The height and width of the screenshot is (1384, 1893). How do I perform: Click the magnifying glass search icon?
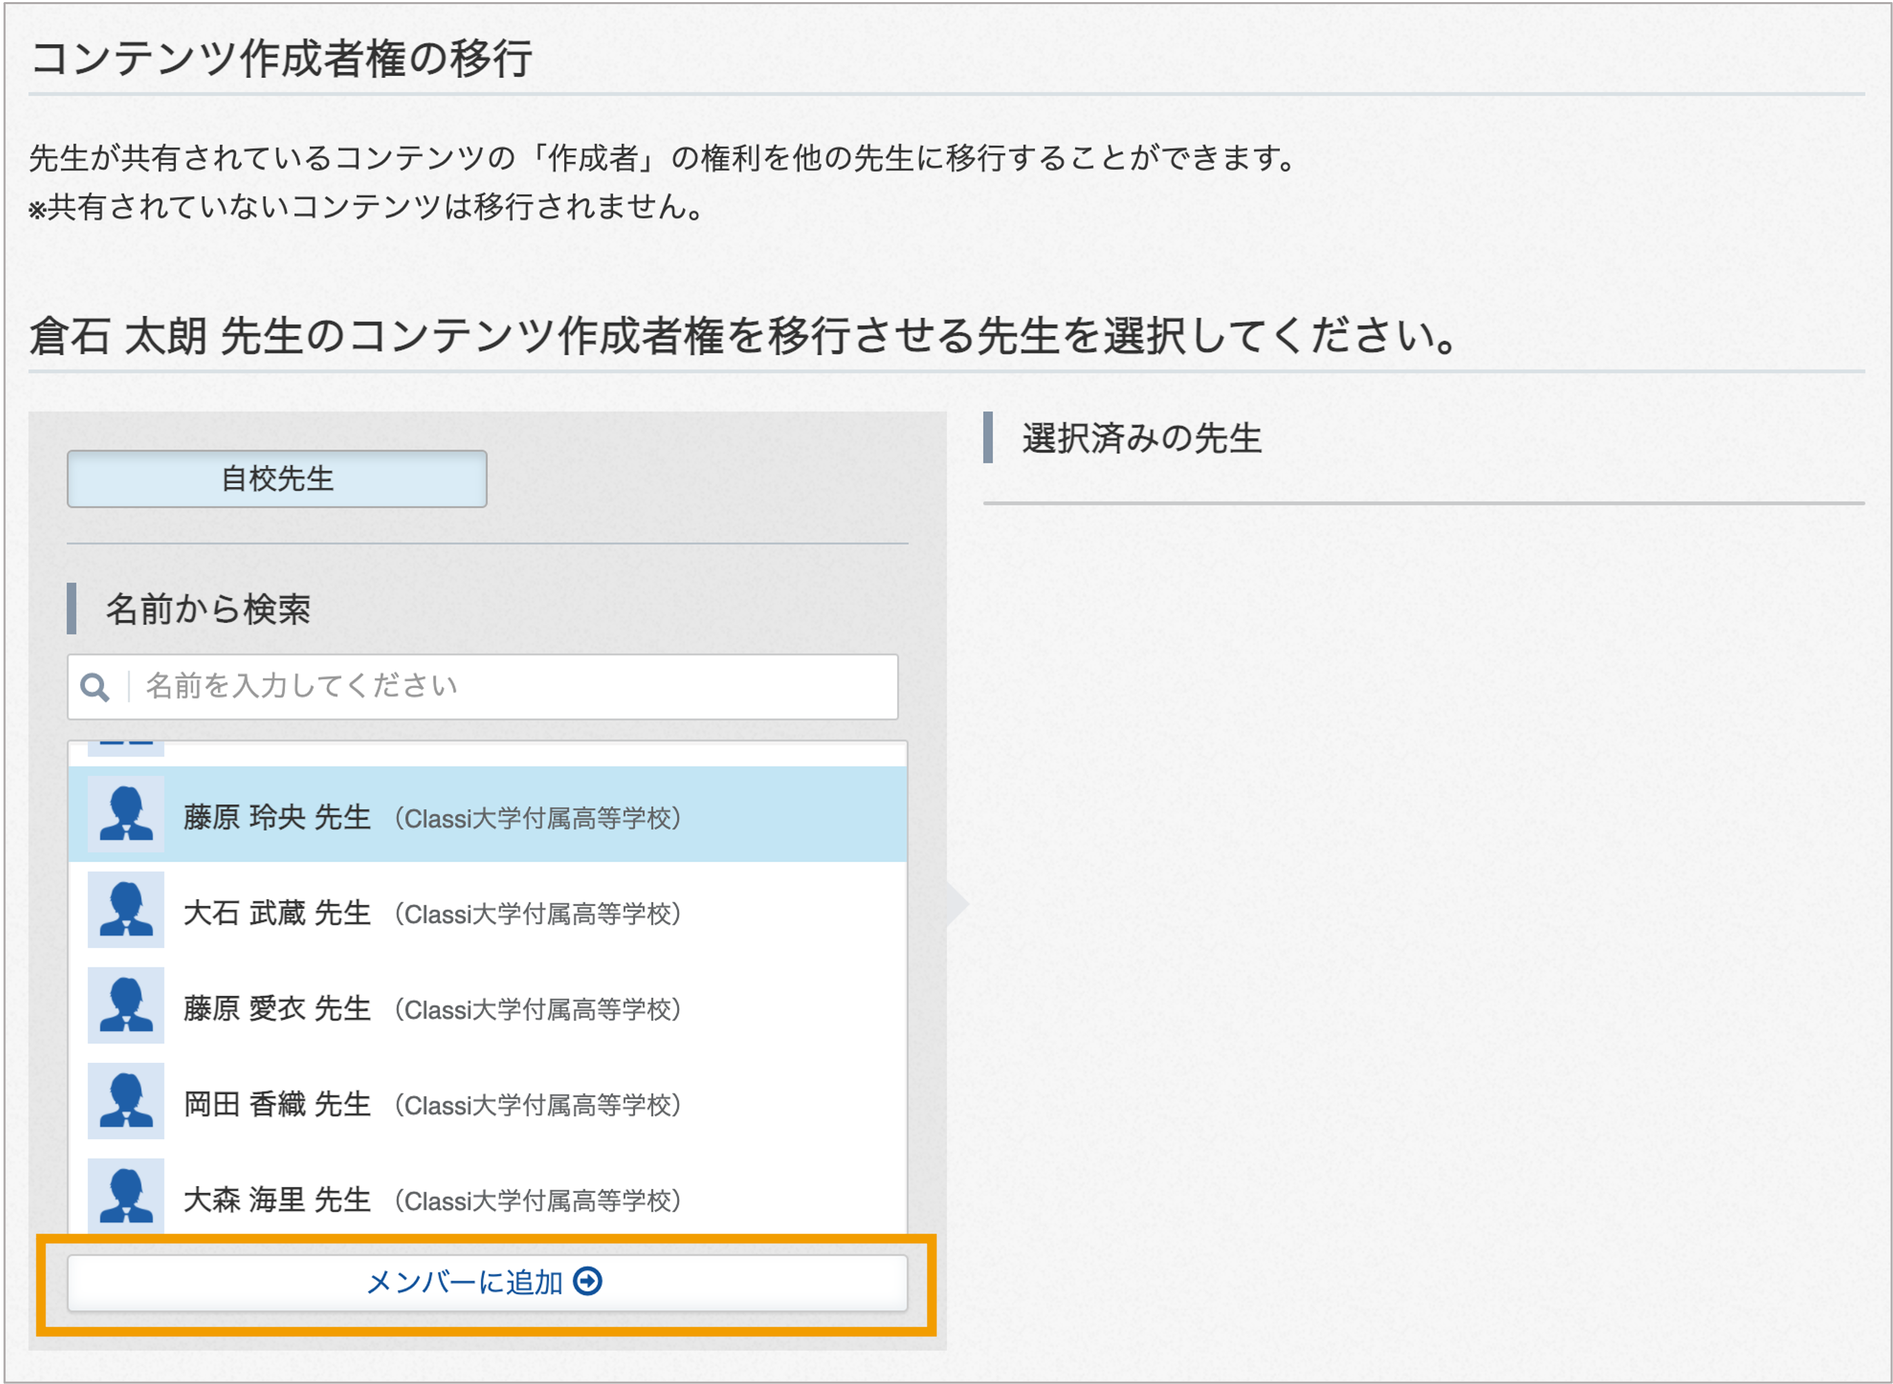pyautogui.click(x=94, y=688)
